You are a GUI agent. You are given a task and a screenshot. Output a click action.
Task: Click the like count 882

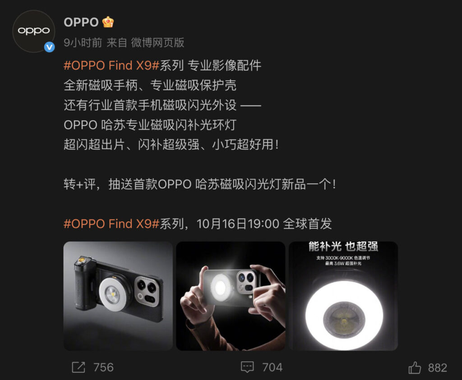coord(438,368)
